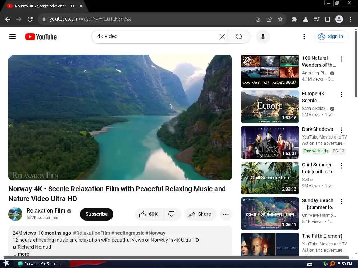Image resolution: width=358 pixels, height=268 pixels.
Task: Share this page via address bar icon
Action: pyautogui.click(x=269, y=20)
